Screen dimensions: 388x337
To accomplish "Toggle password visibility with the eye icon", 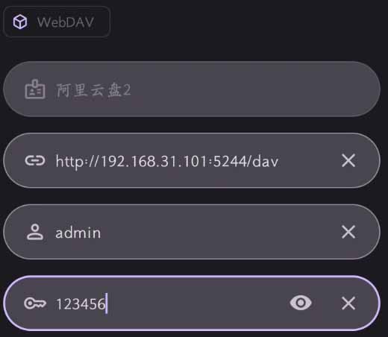I will click(301, 303).
